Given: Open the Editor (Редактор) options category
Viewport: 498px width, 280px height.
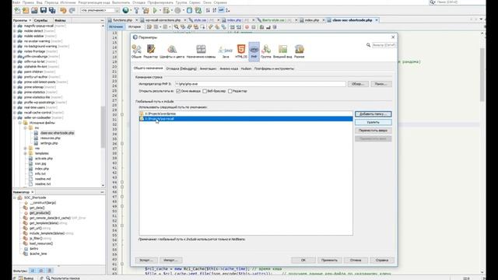Looking at the screenshot, I should [150, 51].
